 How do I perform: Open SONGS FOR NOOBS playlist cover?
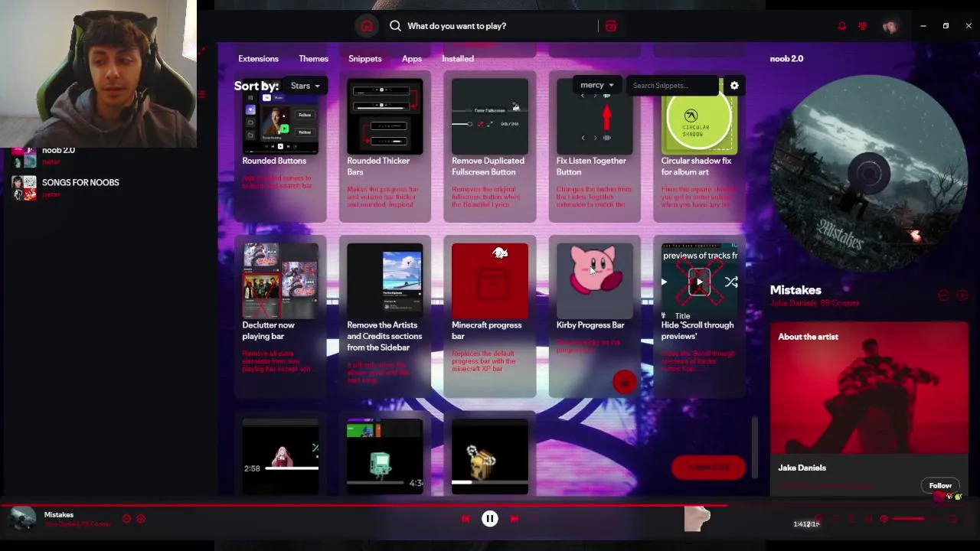(24, 187)
